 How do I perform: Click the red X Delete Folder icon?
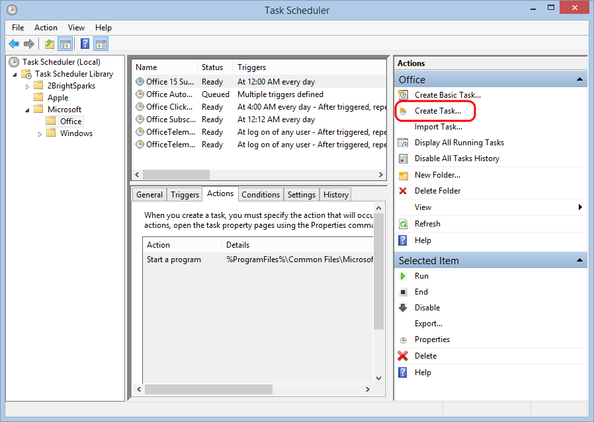(x=403, y=191)
